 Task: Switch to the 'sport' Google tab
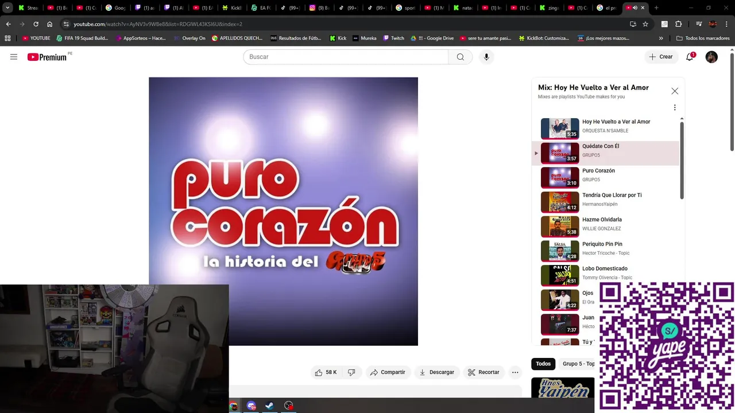click(x=405, y=8)
